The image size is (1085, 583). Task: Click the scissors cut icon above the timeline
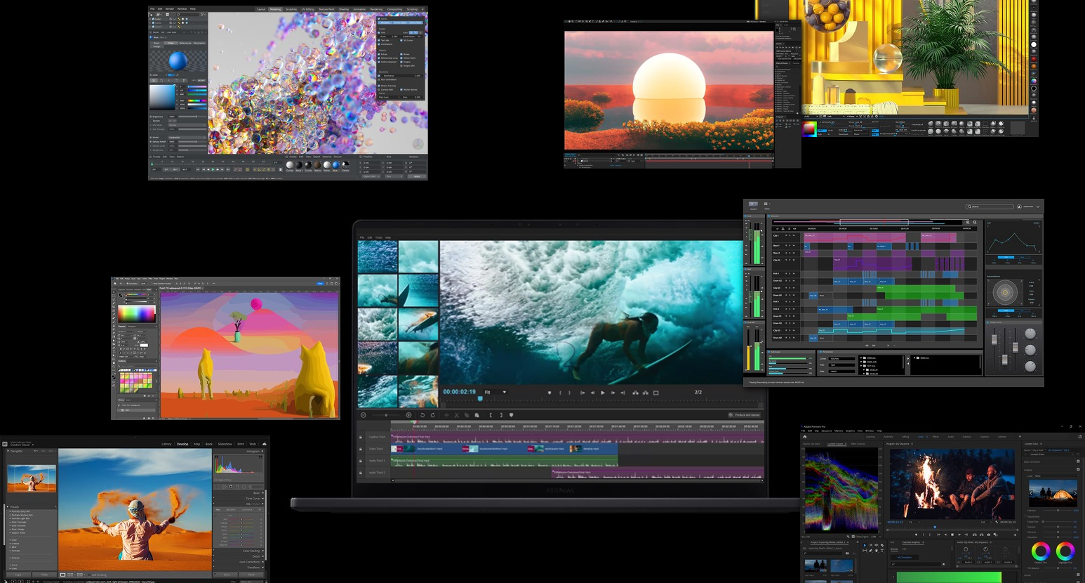pos(456,415)
